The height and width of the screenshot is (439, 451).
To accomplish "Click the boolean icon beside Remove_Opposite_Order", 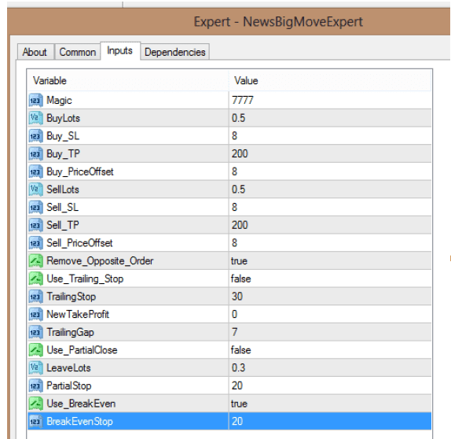I will (35, 260).
